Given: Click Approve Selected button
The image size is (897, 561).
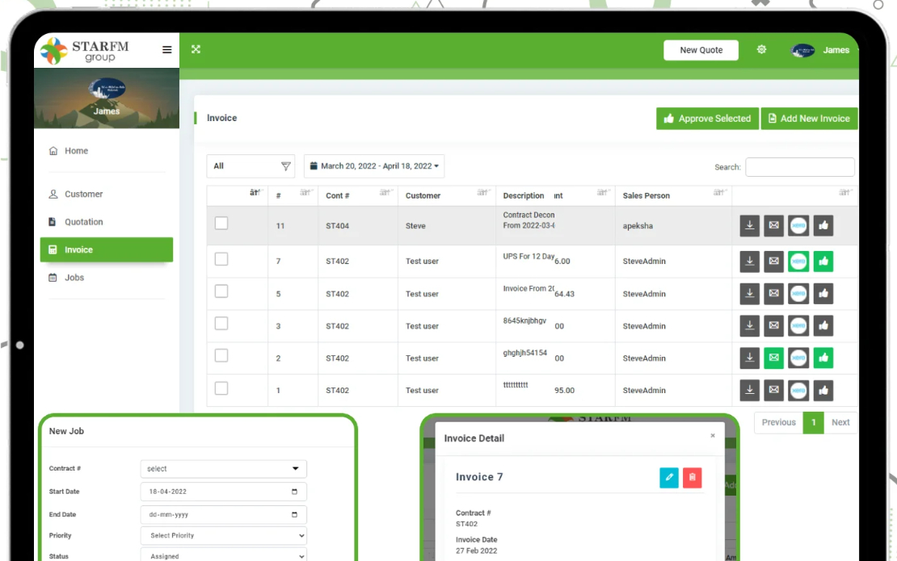Looking at the screenshot, I should (707, 119).
